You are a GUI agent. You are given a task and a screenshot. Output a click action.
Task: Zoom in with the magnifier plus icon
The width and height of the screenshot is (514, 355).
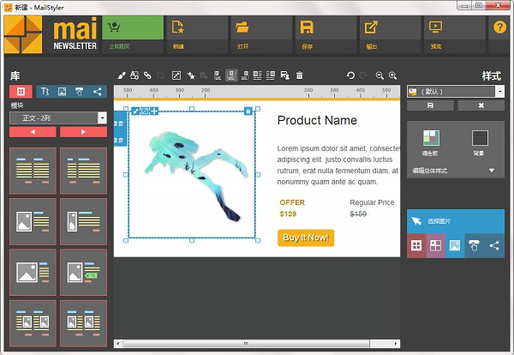(x=393, y=75)
